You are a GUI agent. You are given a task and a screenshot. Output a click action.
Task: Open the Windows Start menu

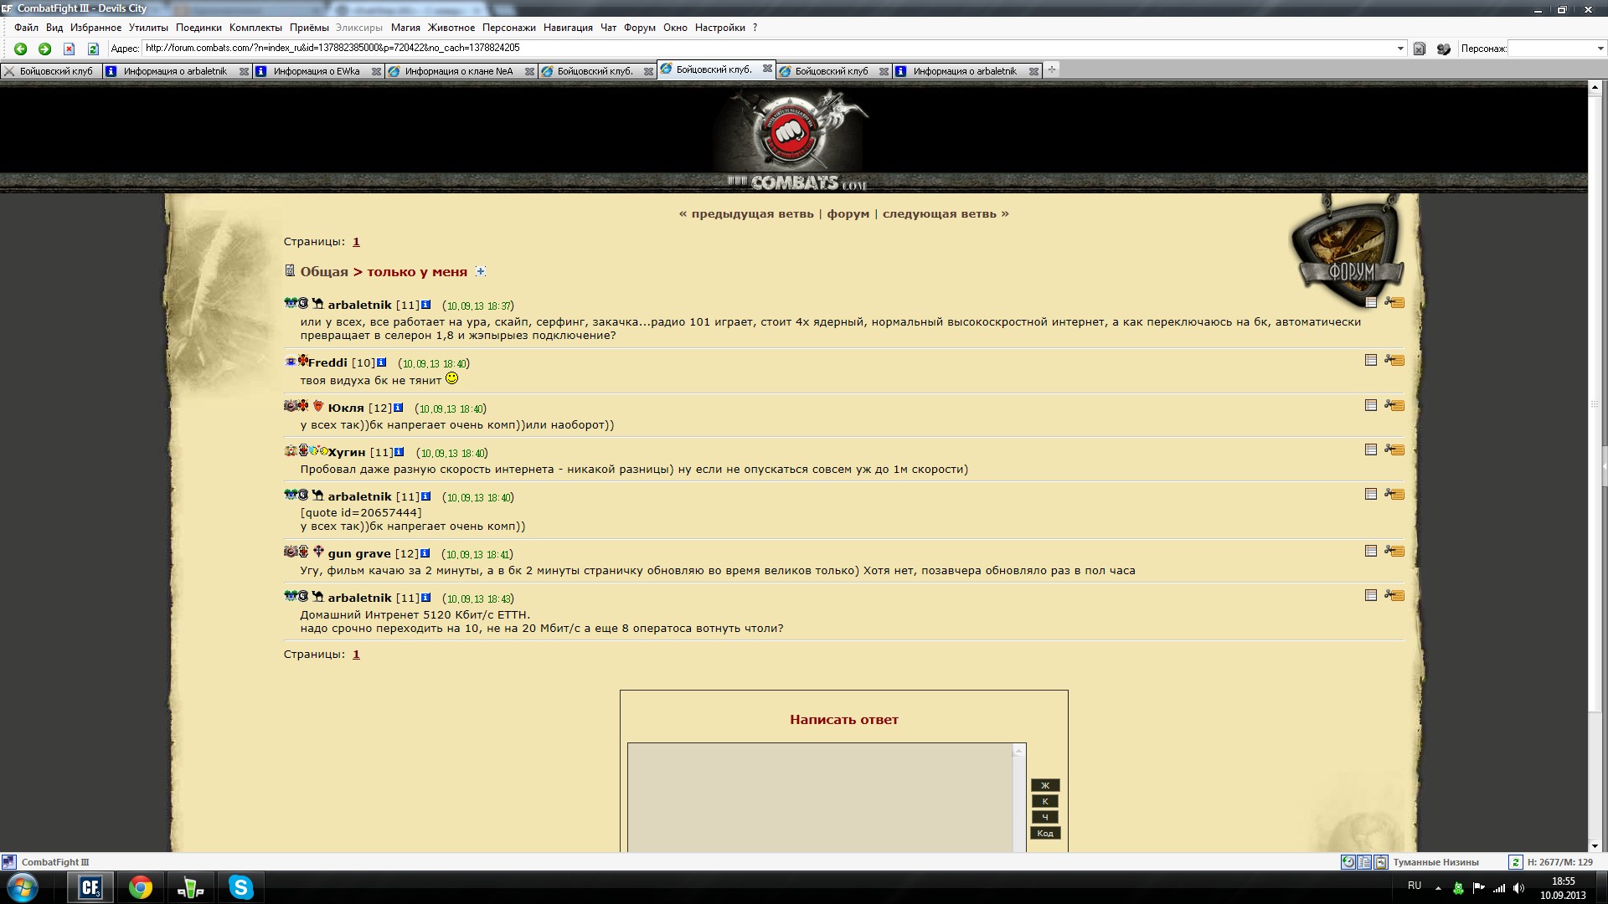[x=23, y=887]
